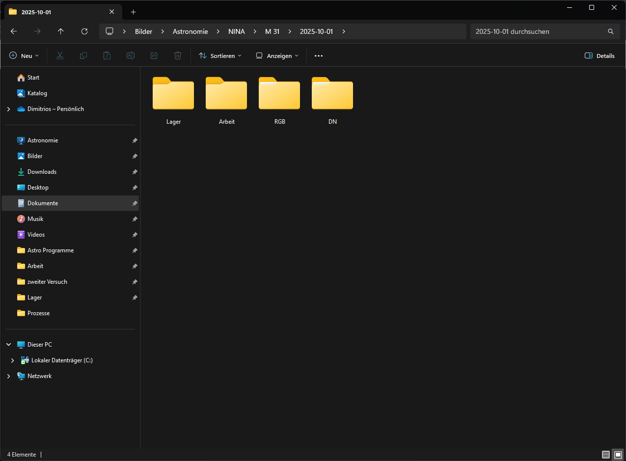Click the Cut scissors icon
626x461 pixels.
coord(60,56)
